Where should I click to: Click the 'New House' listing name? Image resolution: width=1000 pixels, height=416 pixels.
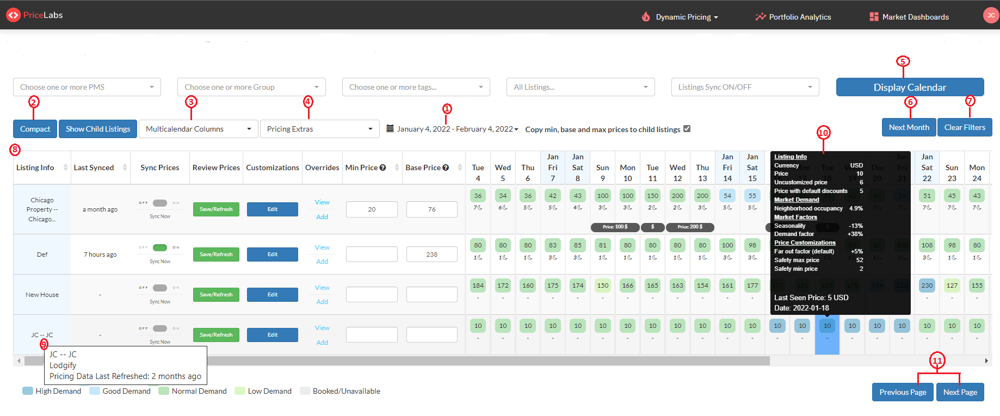click(x=42, y=295)
